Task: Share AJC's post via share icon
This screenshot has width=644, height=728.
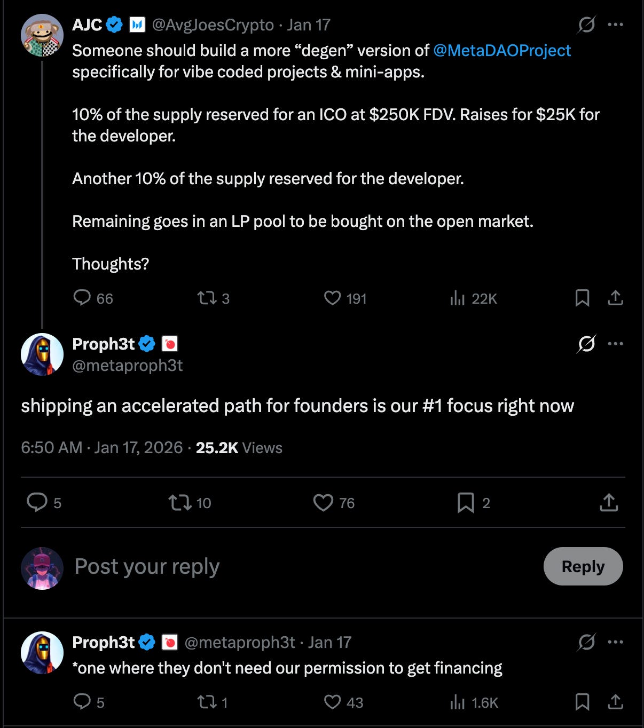Action: (x=615, y=298)
